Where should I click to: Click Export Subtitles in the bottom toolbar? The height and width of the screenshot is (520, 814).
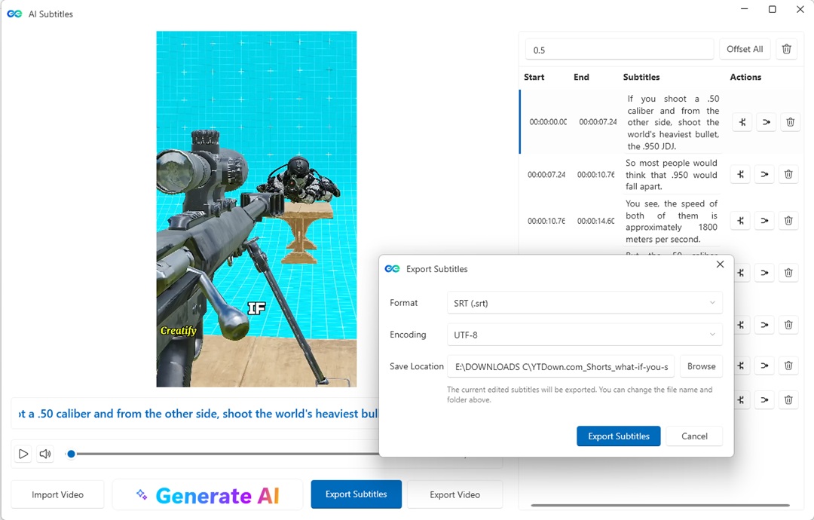coord(356,494)
